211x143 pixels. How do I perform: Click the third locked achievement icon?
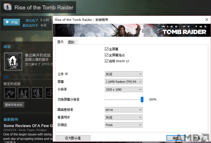(x=37, y=93)
